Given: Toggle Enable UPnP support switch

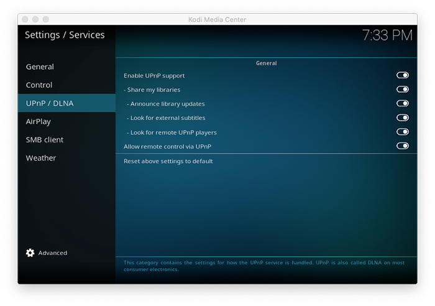Looking at the screenshot, I should (402, 75).
